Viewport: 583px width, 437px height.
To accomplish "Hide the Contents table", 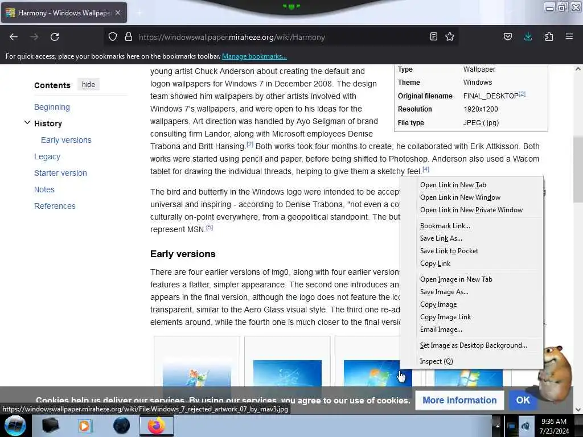I will [88, 85].
